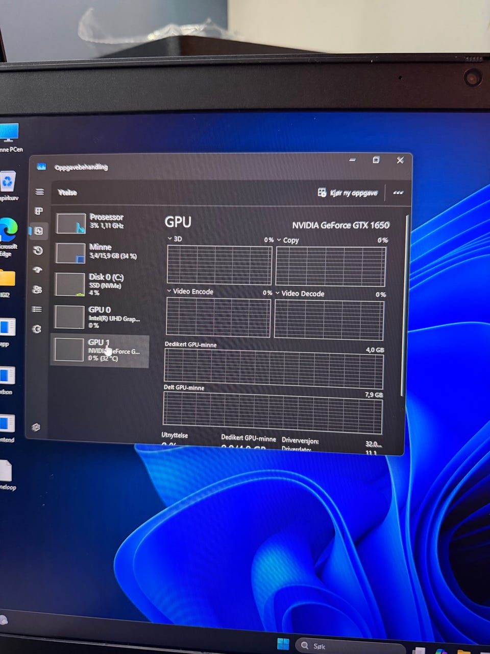Click the 'Driverversjon:' label
Image resolution: width=490 pixels, height=654 pixels.
(300, 440)
